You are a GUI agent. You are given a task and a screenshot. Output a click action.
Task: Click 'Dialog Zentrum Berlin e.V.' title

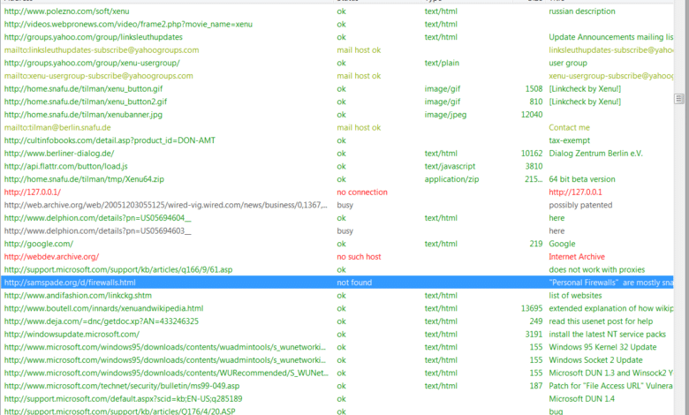(595, 154)
